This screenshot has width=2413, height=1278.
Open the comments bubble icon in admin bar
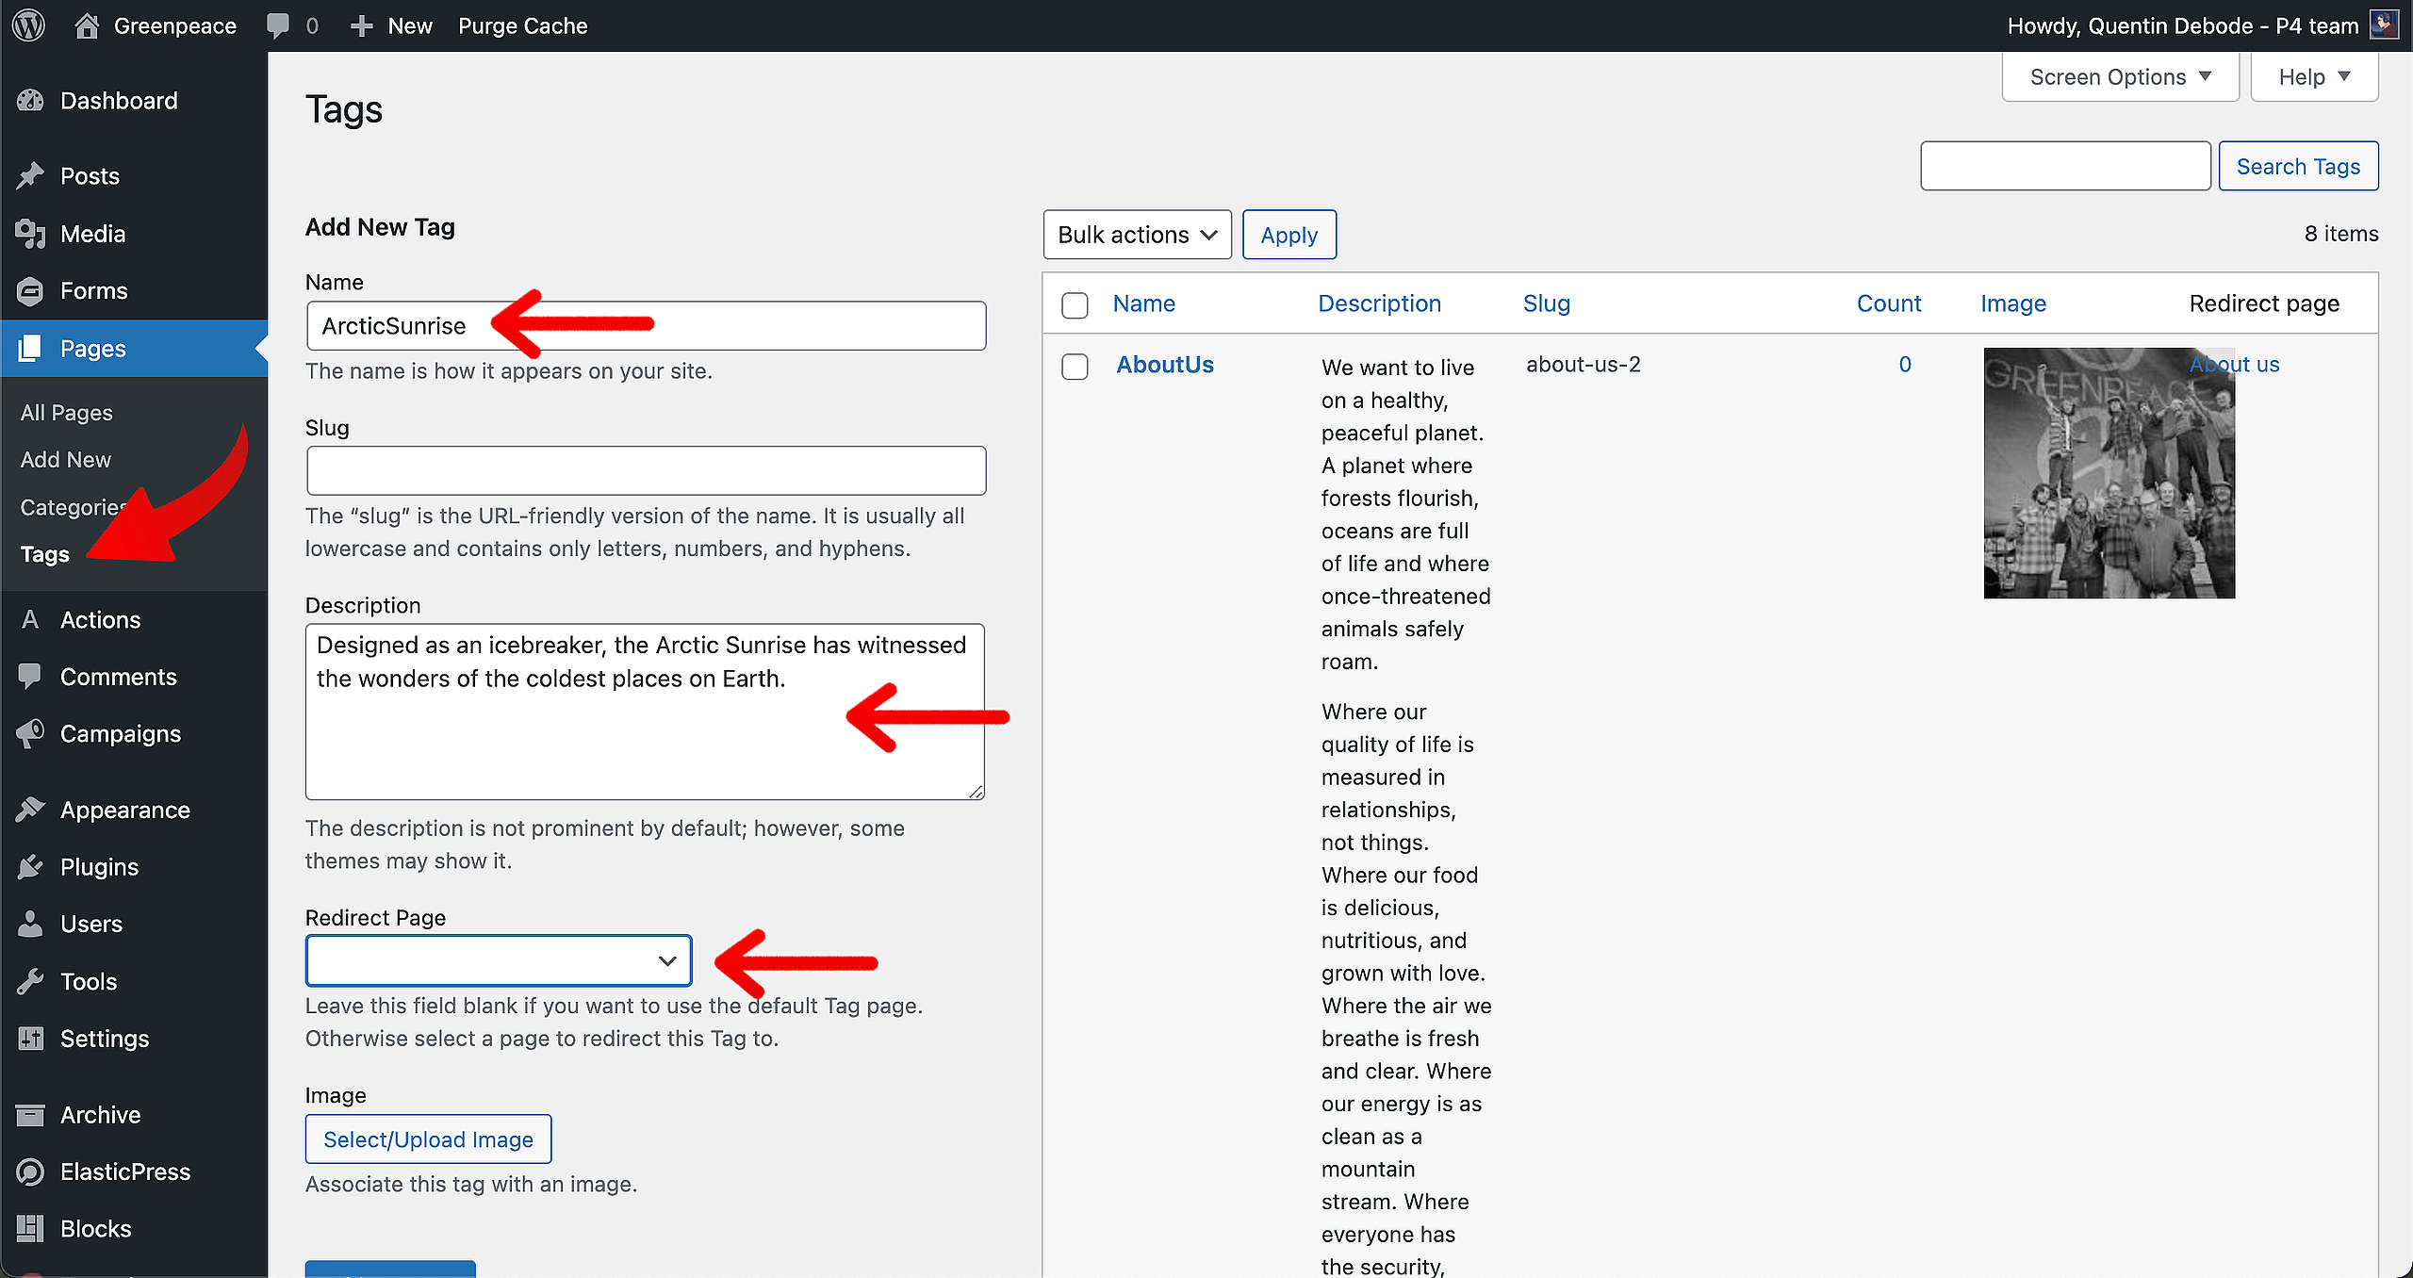click(x=278, y=25)
